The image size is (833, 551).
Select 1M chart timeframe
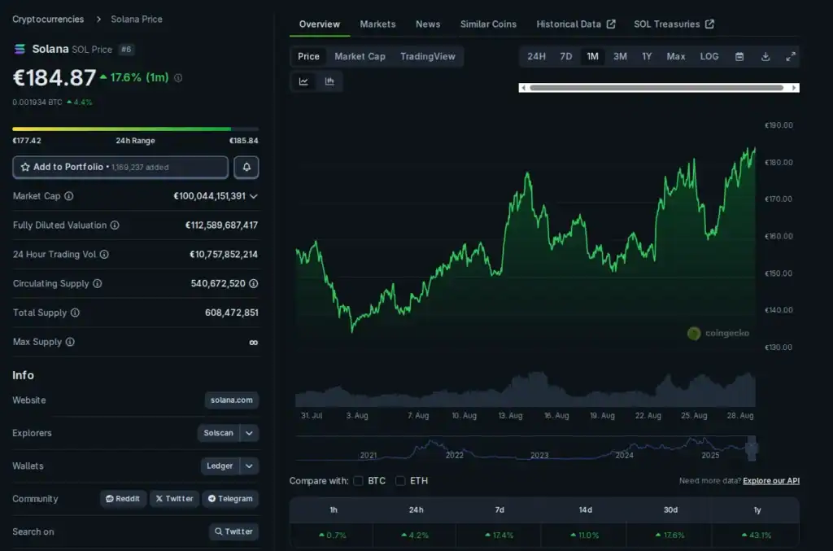coord(593,56)
